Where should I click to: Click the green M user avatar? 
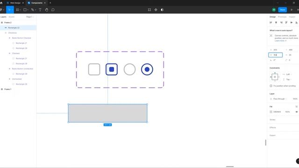click(x=274, y=10)
